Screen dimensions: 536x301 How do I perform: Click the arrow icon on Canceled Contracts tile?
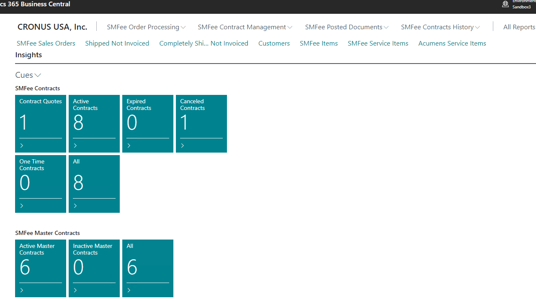pos(183,145)
